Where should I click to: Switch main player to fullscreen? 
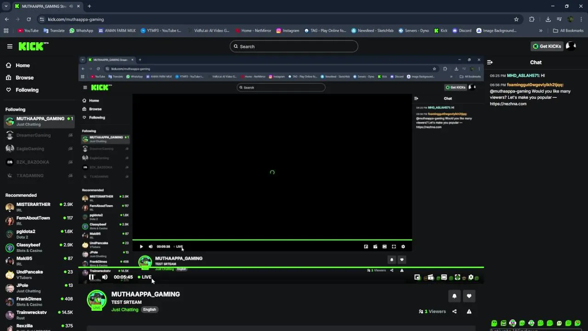pyautogui.click(x=458, y=277)
